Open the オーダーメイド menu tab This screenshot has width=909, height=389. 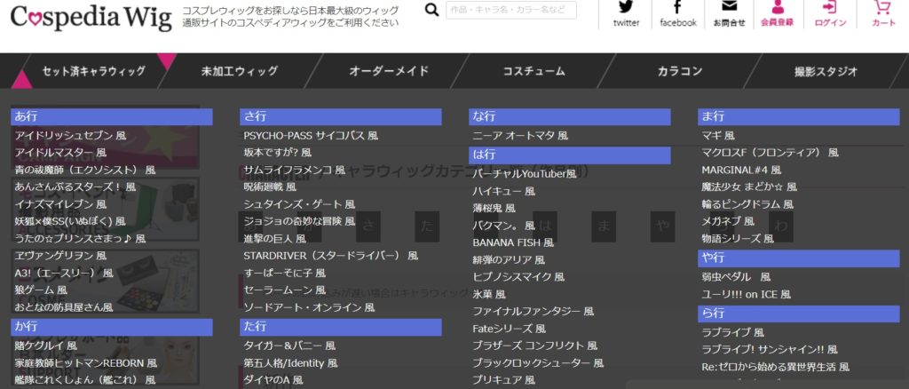tap(389, 72)
